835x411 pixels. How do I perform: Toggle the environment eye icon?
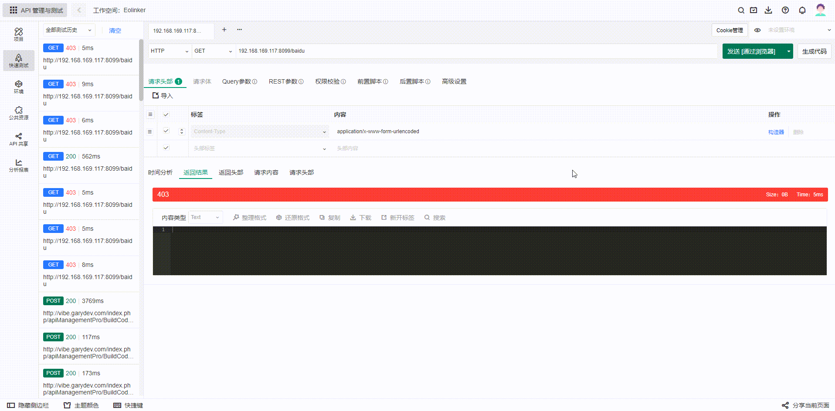coord(757,30)
